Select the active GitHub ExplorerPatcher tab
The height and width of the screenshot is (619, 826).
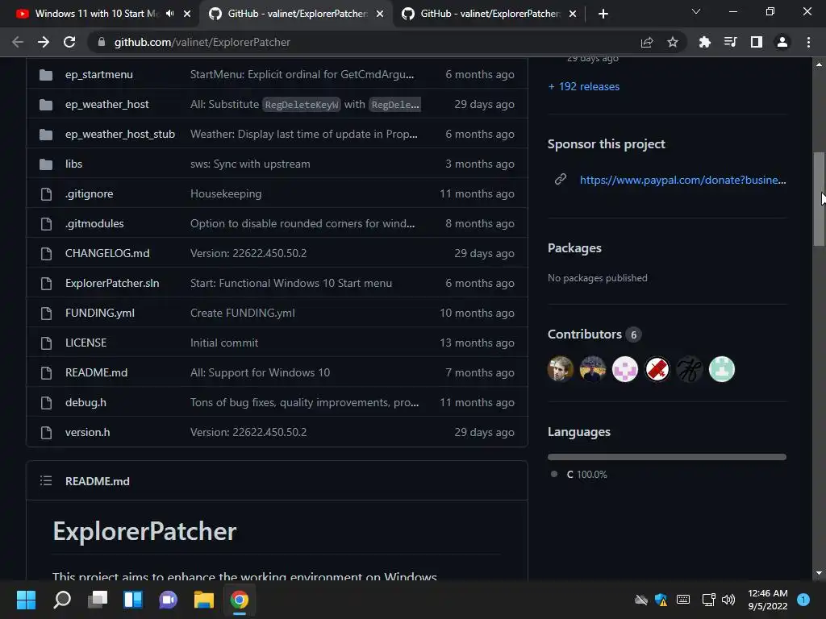pos(297,14)
